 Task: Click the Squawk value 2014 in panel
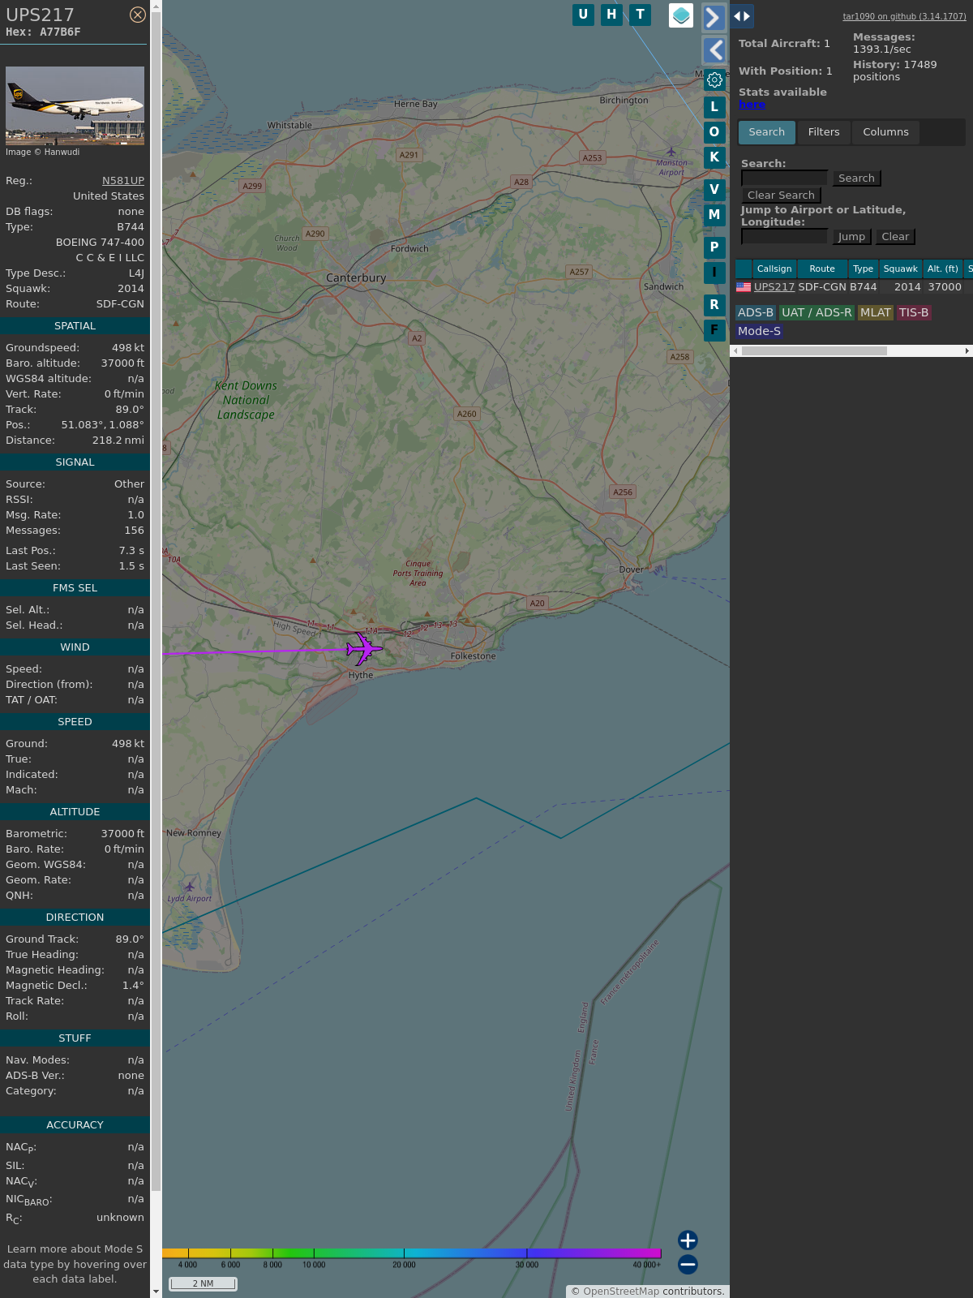(x=131, y=289)
